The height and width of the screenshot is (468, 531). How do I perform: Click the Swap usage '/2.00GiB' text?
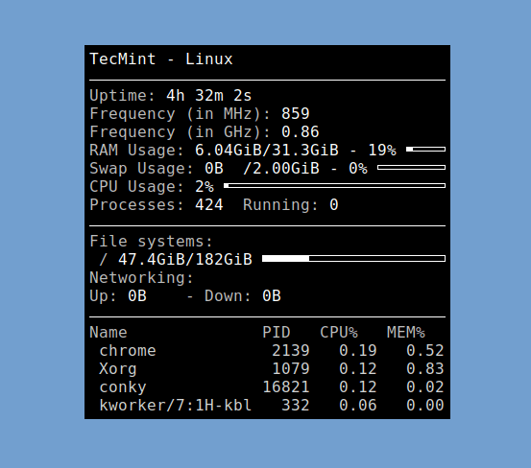(x=281, y=169)
